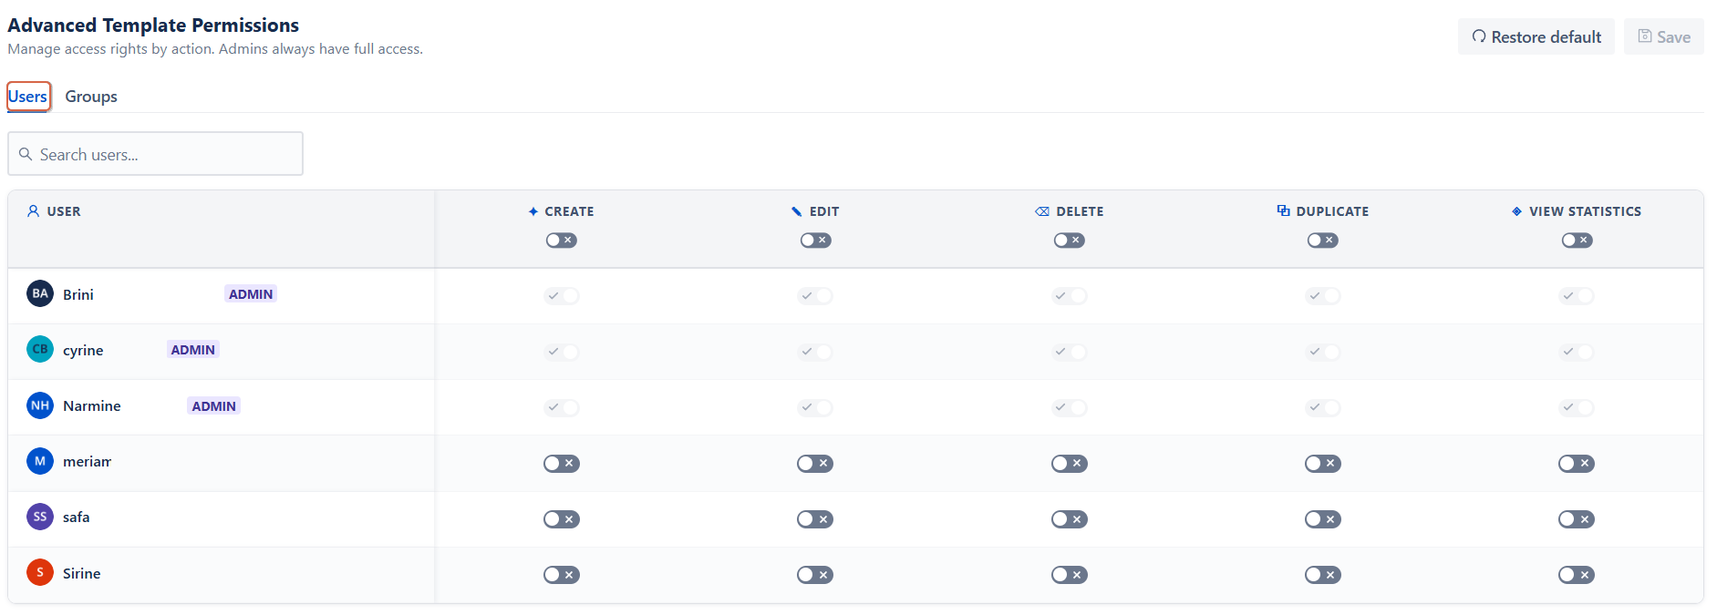Enable Delete permission for safa
Image resolution: width=1717 pixels, height=615 pixels.
click(x=1070, y=519)
